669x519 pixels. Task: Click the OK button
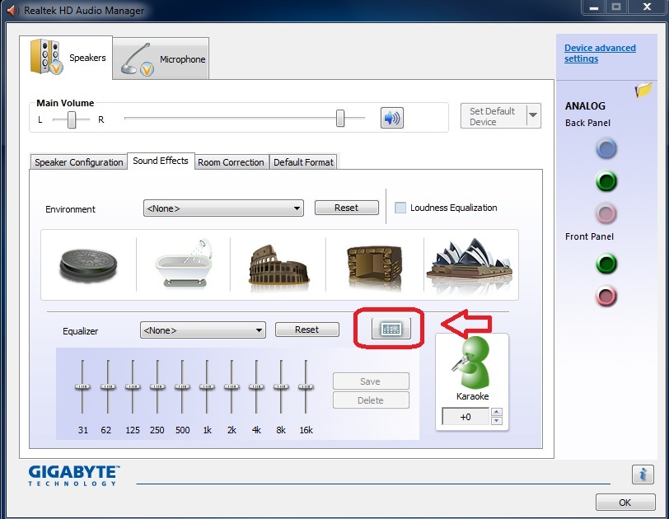tap(625, 502)
